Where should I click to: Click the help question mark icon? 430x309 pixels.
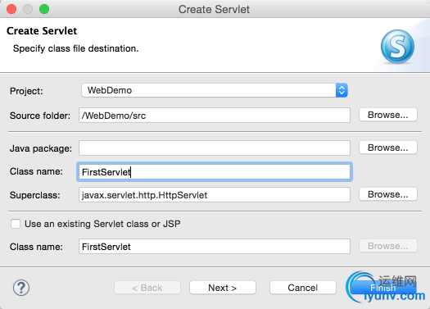pos(21,288)
